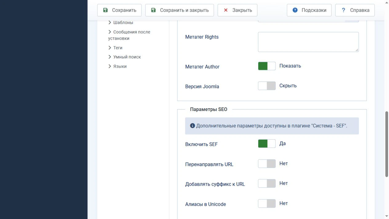Open the Умный поиск section
This screenshot has width=389, height=219.
tap(127, 57)
